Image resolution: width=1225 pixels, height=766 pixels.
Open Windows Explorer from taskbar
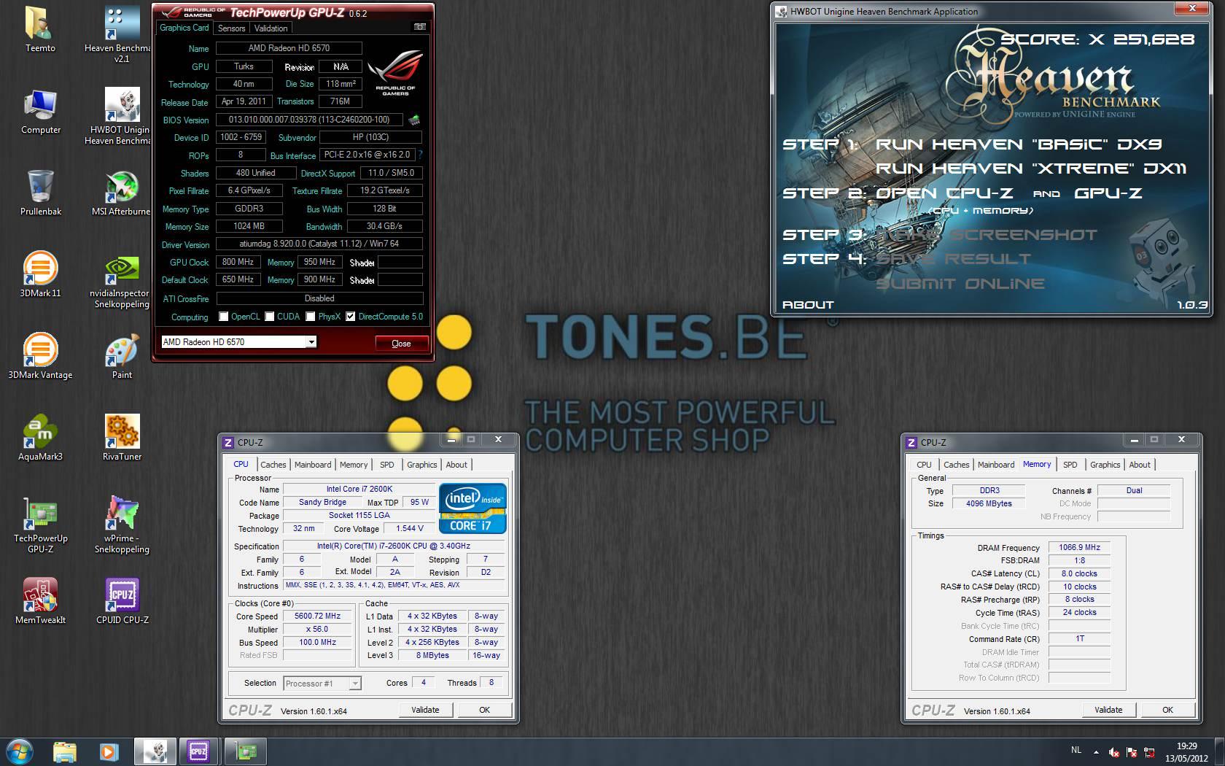pos(65,751)
